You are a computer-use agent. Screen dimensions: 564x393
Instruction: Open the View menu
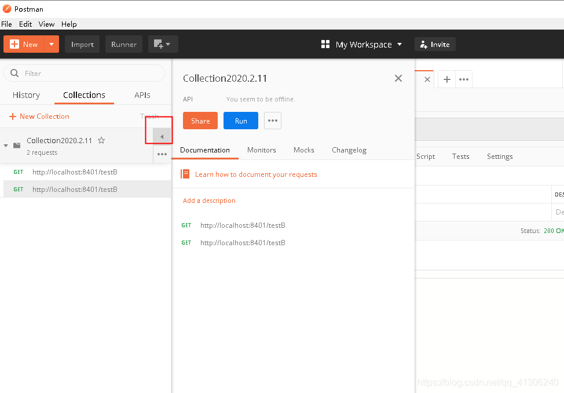46,24
